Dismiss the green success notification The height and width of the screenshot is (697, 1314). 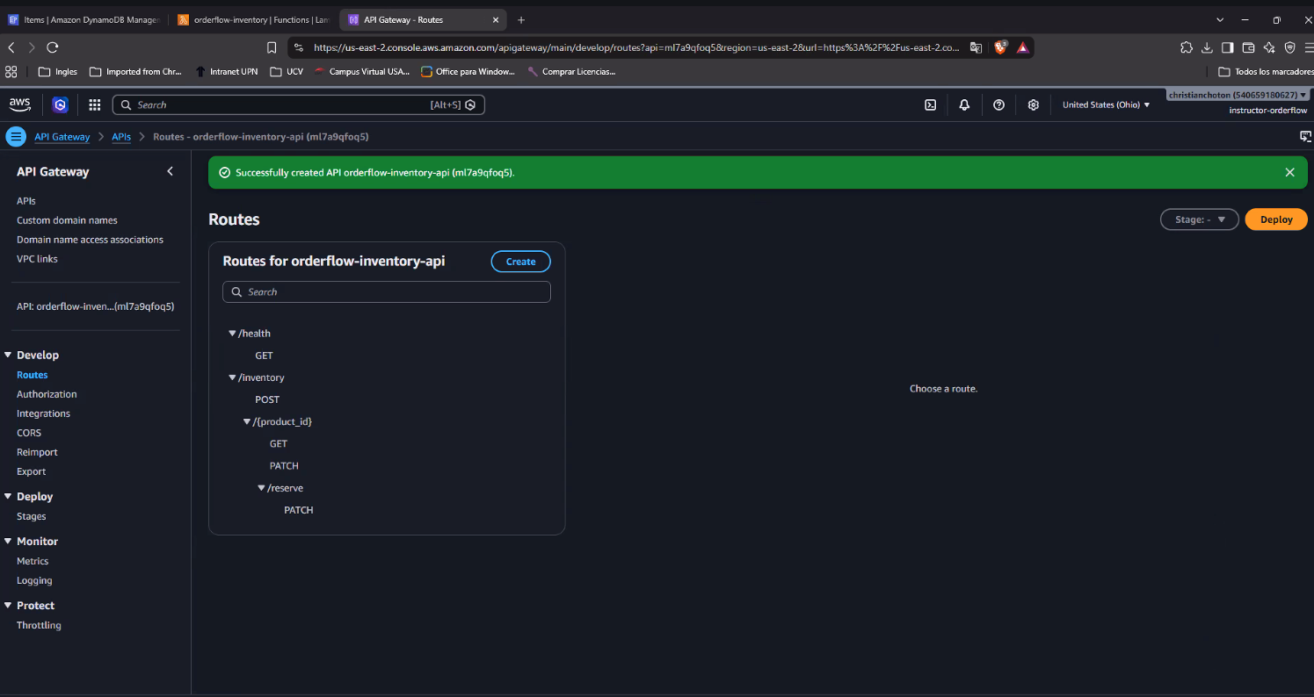[x=1289, y=172]
